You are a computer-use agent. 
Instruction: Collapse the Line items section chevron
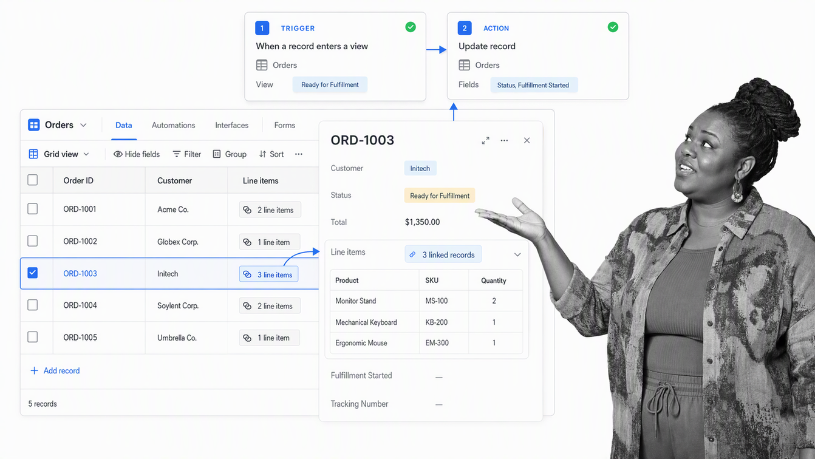(517, 255)
